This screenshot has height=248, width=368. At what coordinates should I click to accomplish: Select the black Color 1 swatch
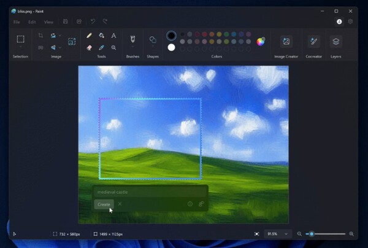pos(171,36)
